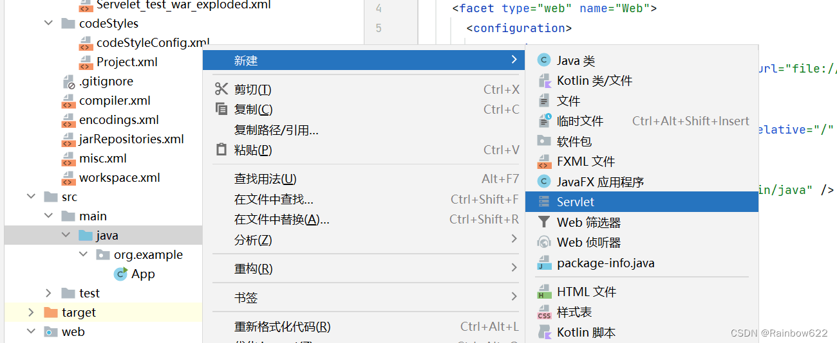Screen dimensions: 837x343
Task: Click the HTML file icon
Action: tap(545, 292)
